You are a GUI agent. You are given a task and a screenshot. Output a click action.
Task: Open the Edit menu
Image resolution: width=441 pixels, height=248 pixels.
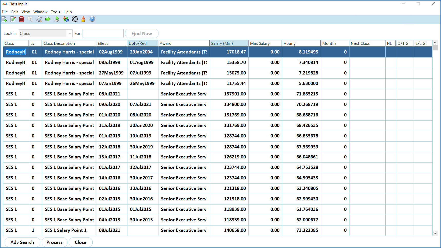click(x=15, y=12)
